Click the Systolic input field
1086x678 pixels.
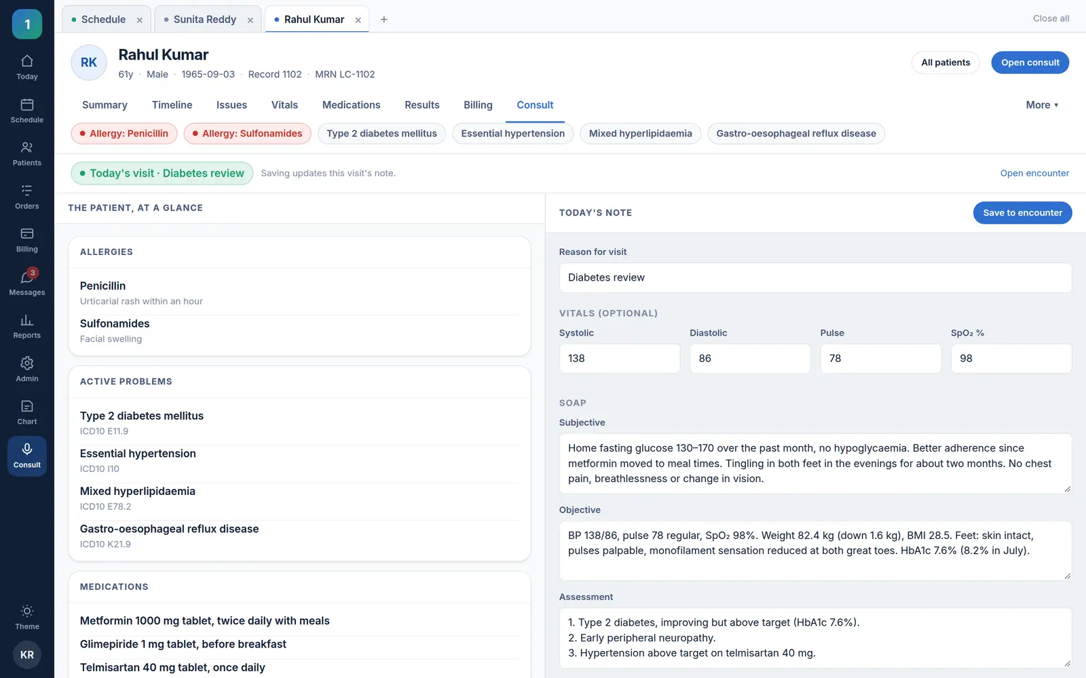click(x=619, y=358)
